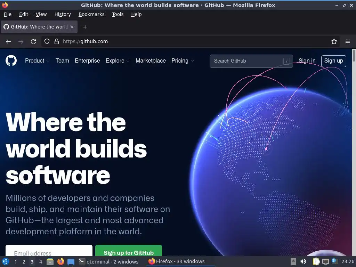Click the taskbar clock showing 23:26
Screen dimensions: 356x267
(x=348, y=261)
